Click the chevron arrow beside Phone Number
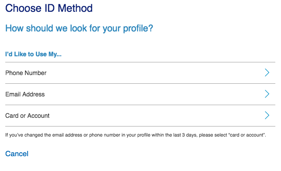The height and width of the screenshot is (171, 281). tap(267, 72)
